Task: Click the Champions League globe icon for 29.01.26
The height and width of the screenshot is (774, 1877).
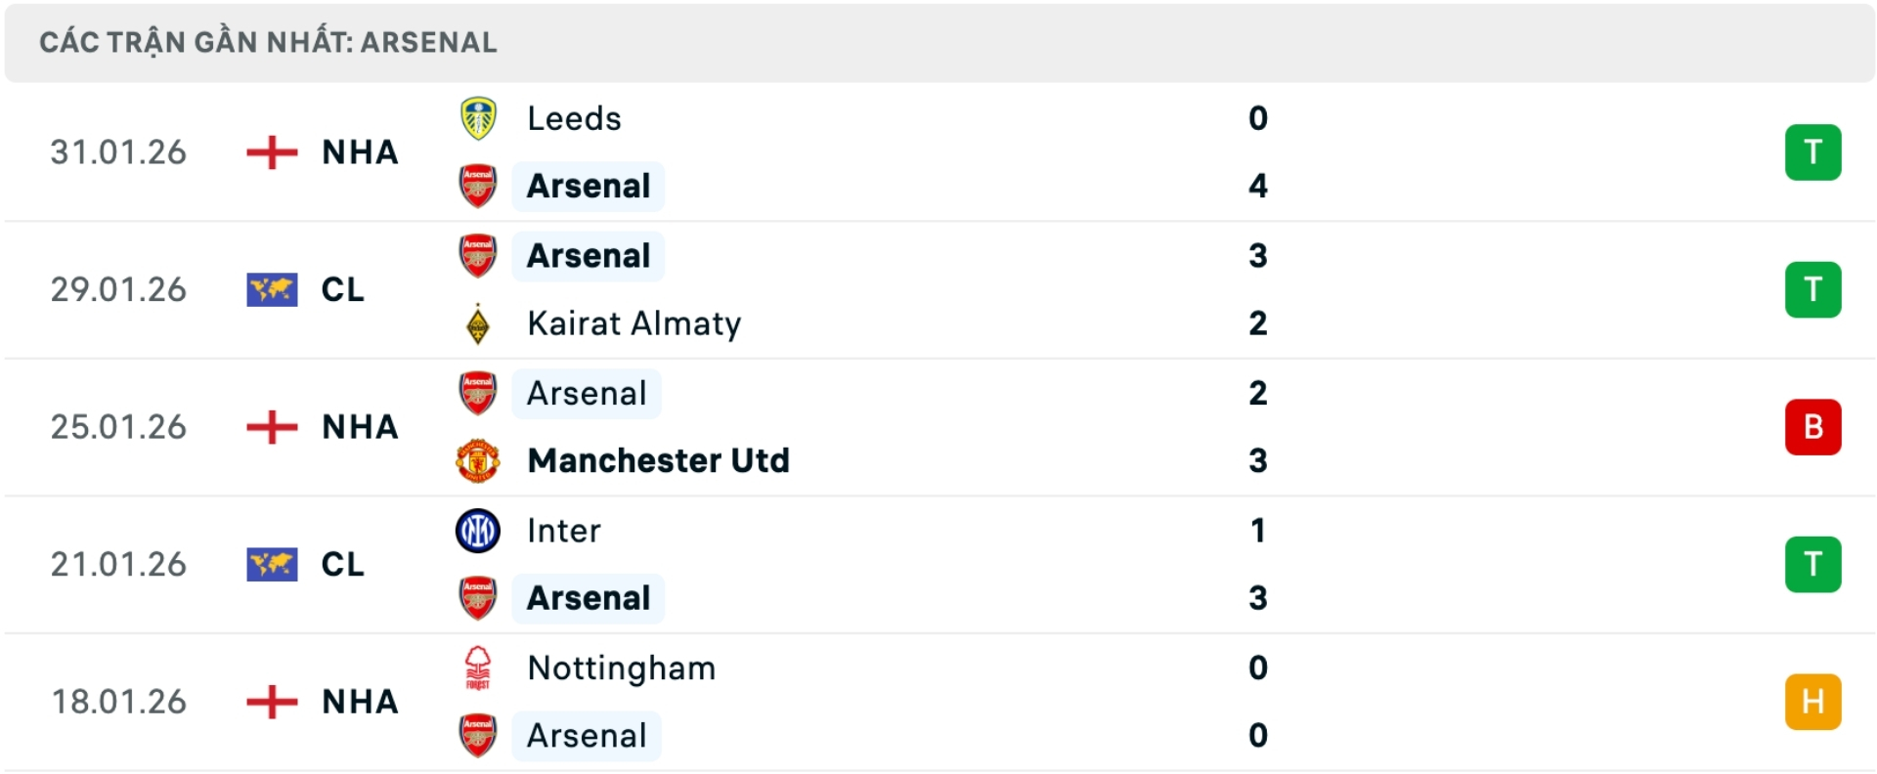Action: pyautogui.click(x=271, y=289)
